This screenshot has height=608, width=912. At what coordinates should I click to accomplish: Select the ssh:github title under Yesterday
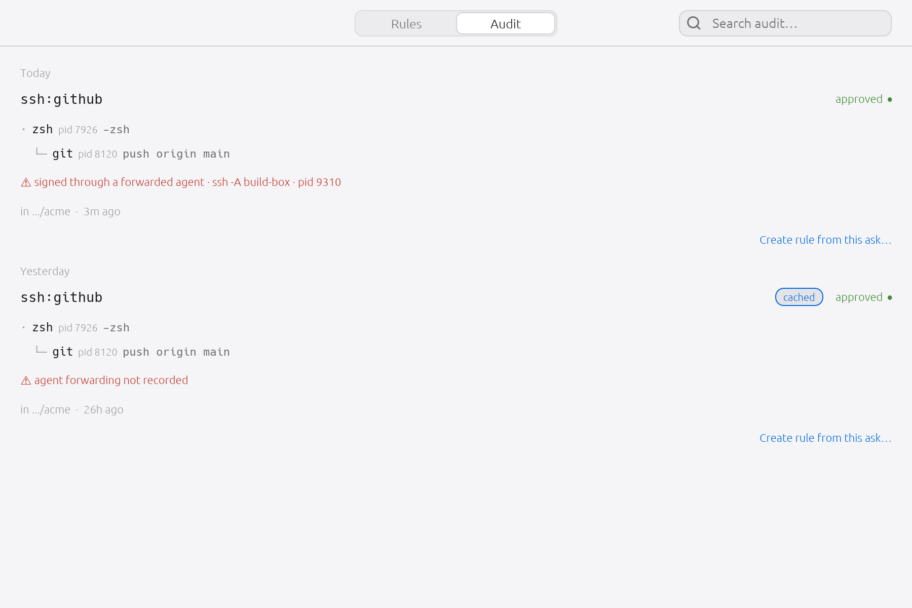(61, 297)
